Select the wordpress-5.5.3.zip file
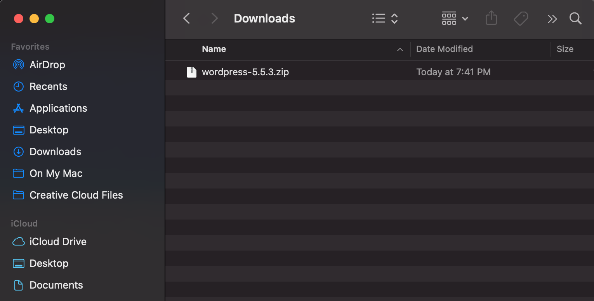Viewport: 594px width, 301px height. 245,72
